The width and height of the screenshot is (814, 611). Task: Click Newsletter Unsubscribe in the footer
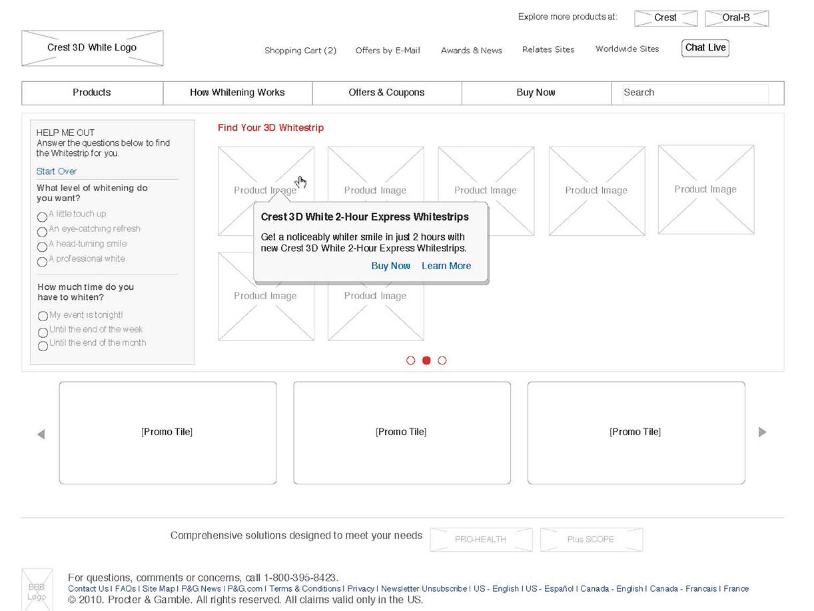pyautogui.click(x=424, y=589)
